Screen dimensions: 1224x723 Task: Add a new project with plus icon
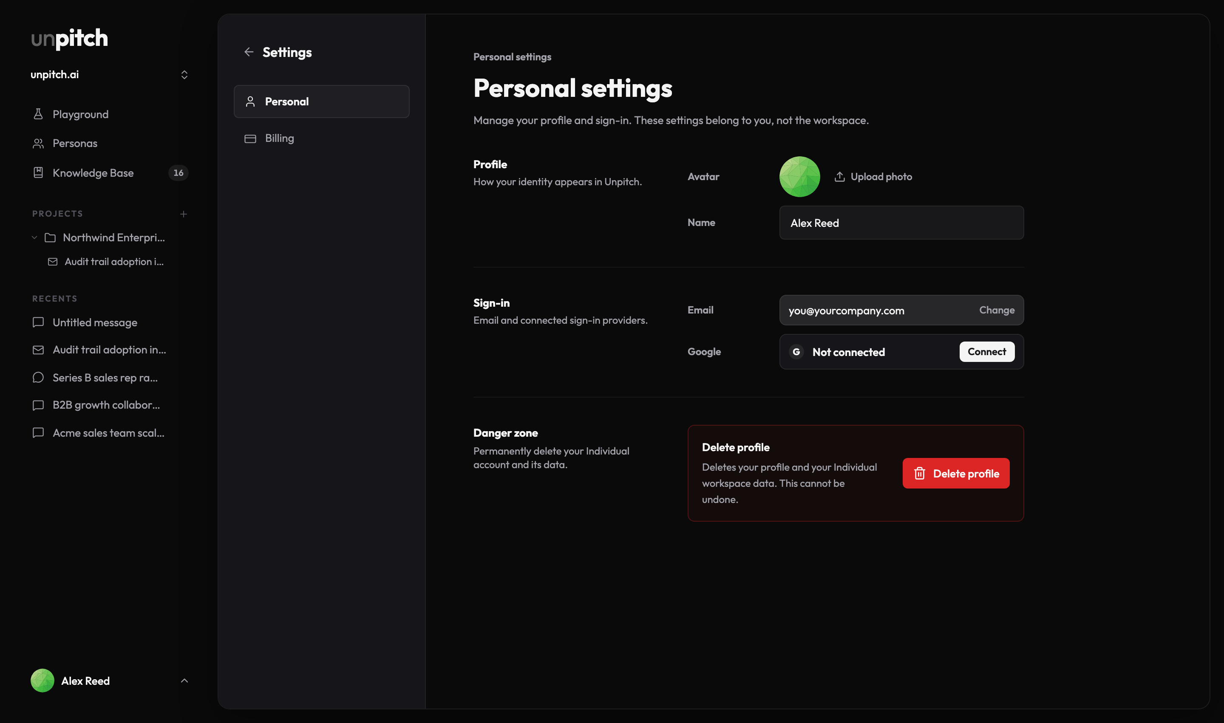184,214
